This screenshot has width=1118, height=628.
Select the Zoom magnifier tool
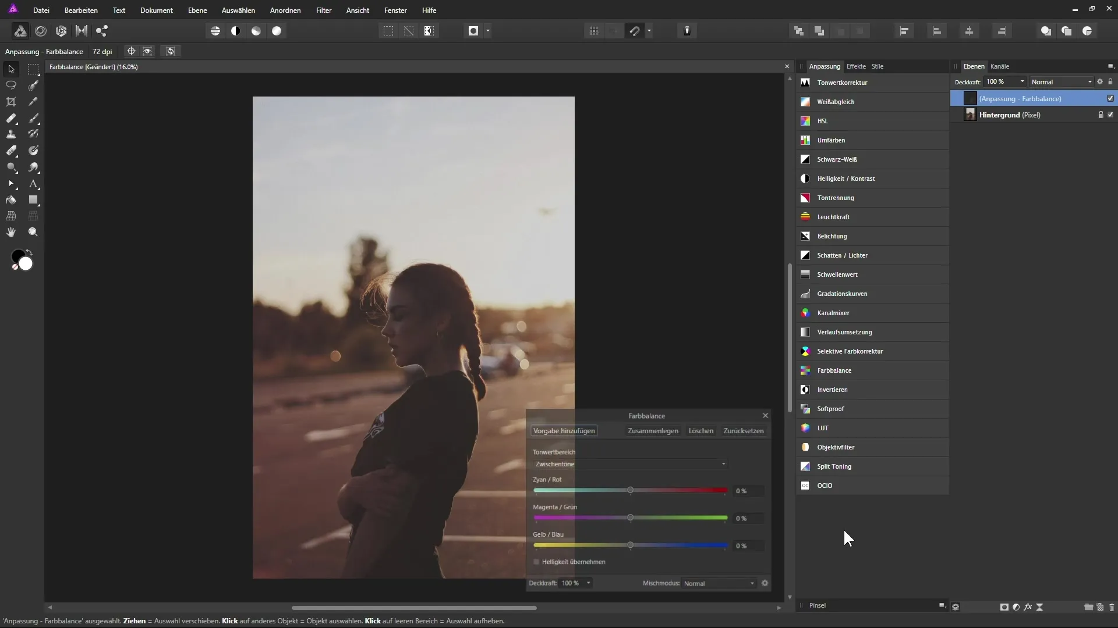pyautogui.click(x=33, y=232)
